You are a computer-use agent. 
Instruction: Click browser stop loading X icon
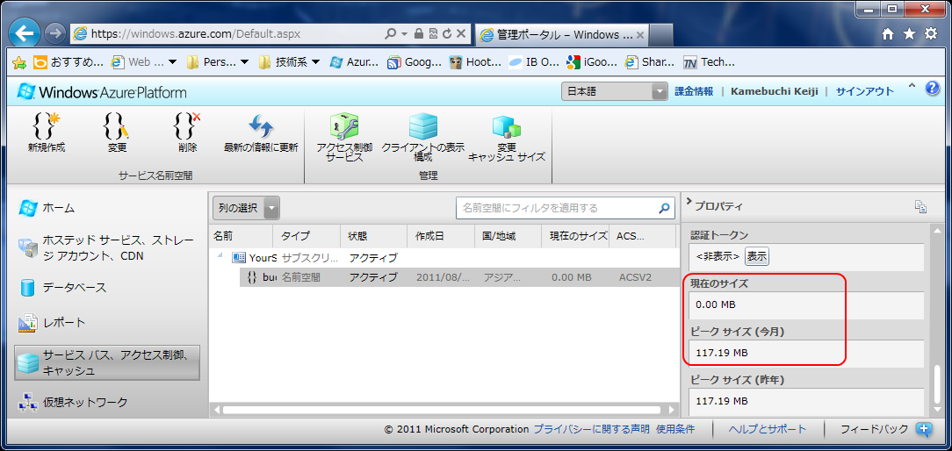(x=461, y=34)
